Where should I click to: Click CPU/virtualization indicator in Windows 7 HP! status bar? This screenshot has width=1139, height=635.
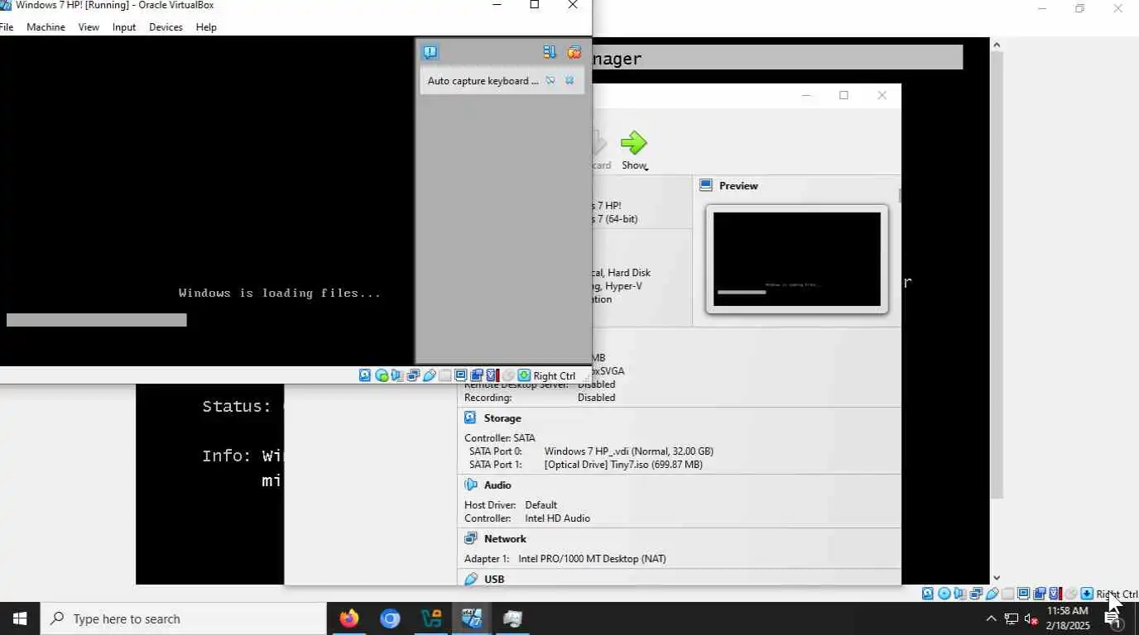coord(493,375)
